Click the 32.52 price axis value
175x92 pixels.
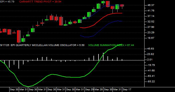click(151, 22)
